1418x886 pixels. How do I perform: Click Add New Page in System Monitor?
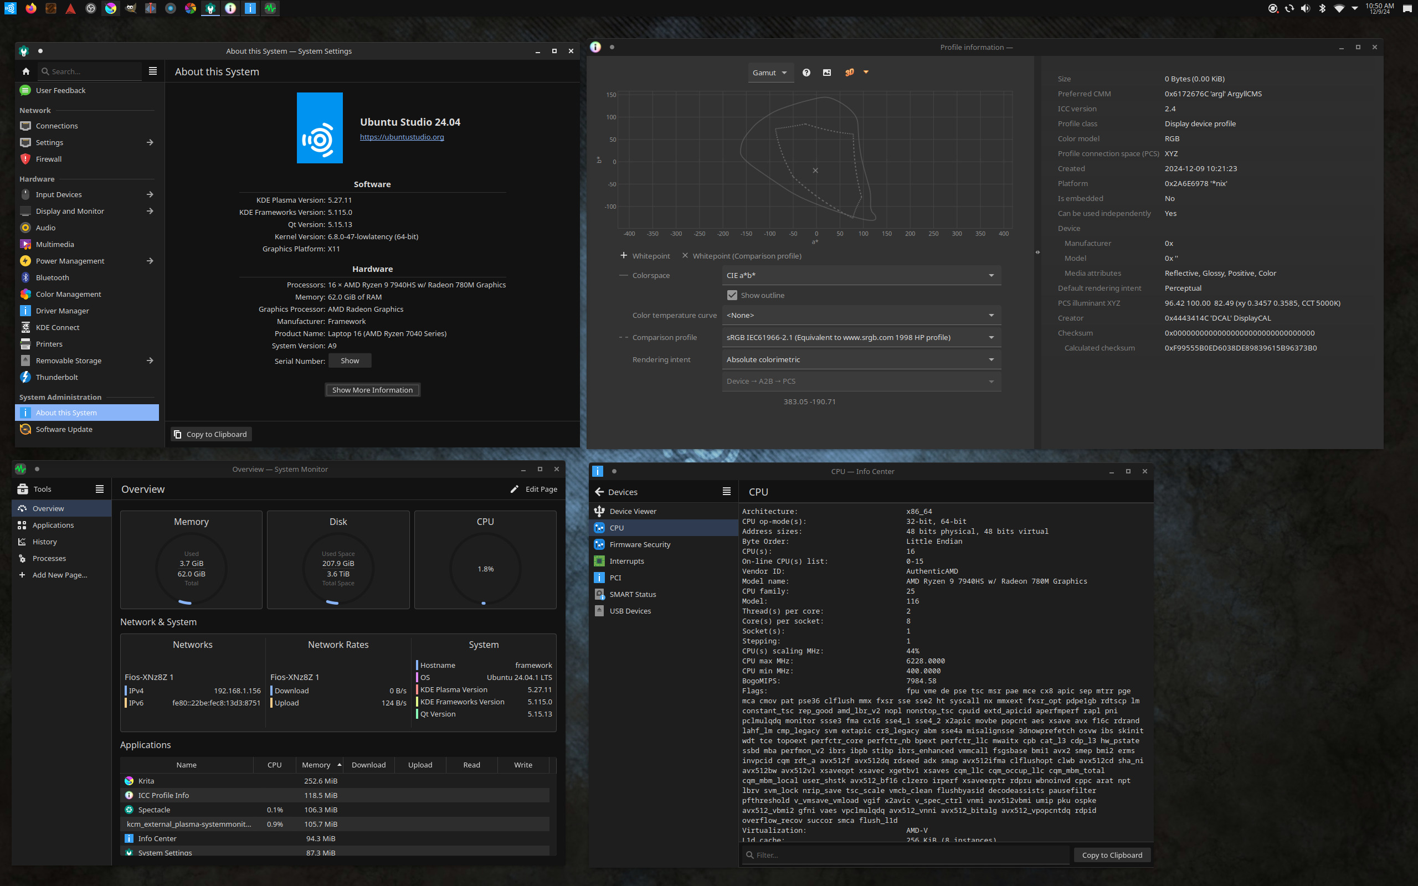(x=61, y=575)
